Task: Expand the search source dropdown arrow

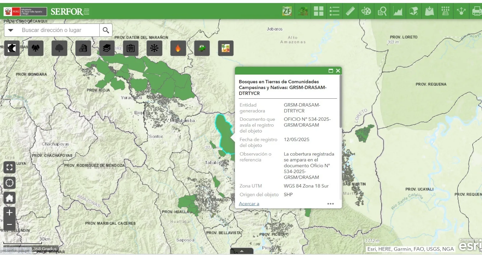Action: click(11, 30)
